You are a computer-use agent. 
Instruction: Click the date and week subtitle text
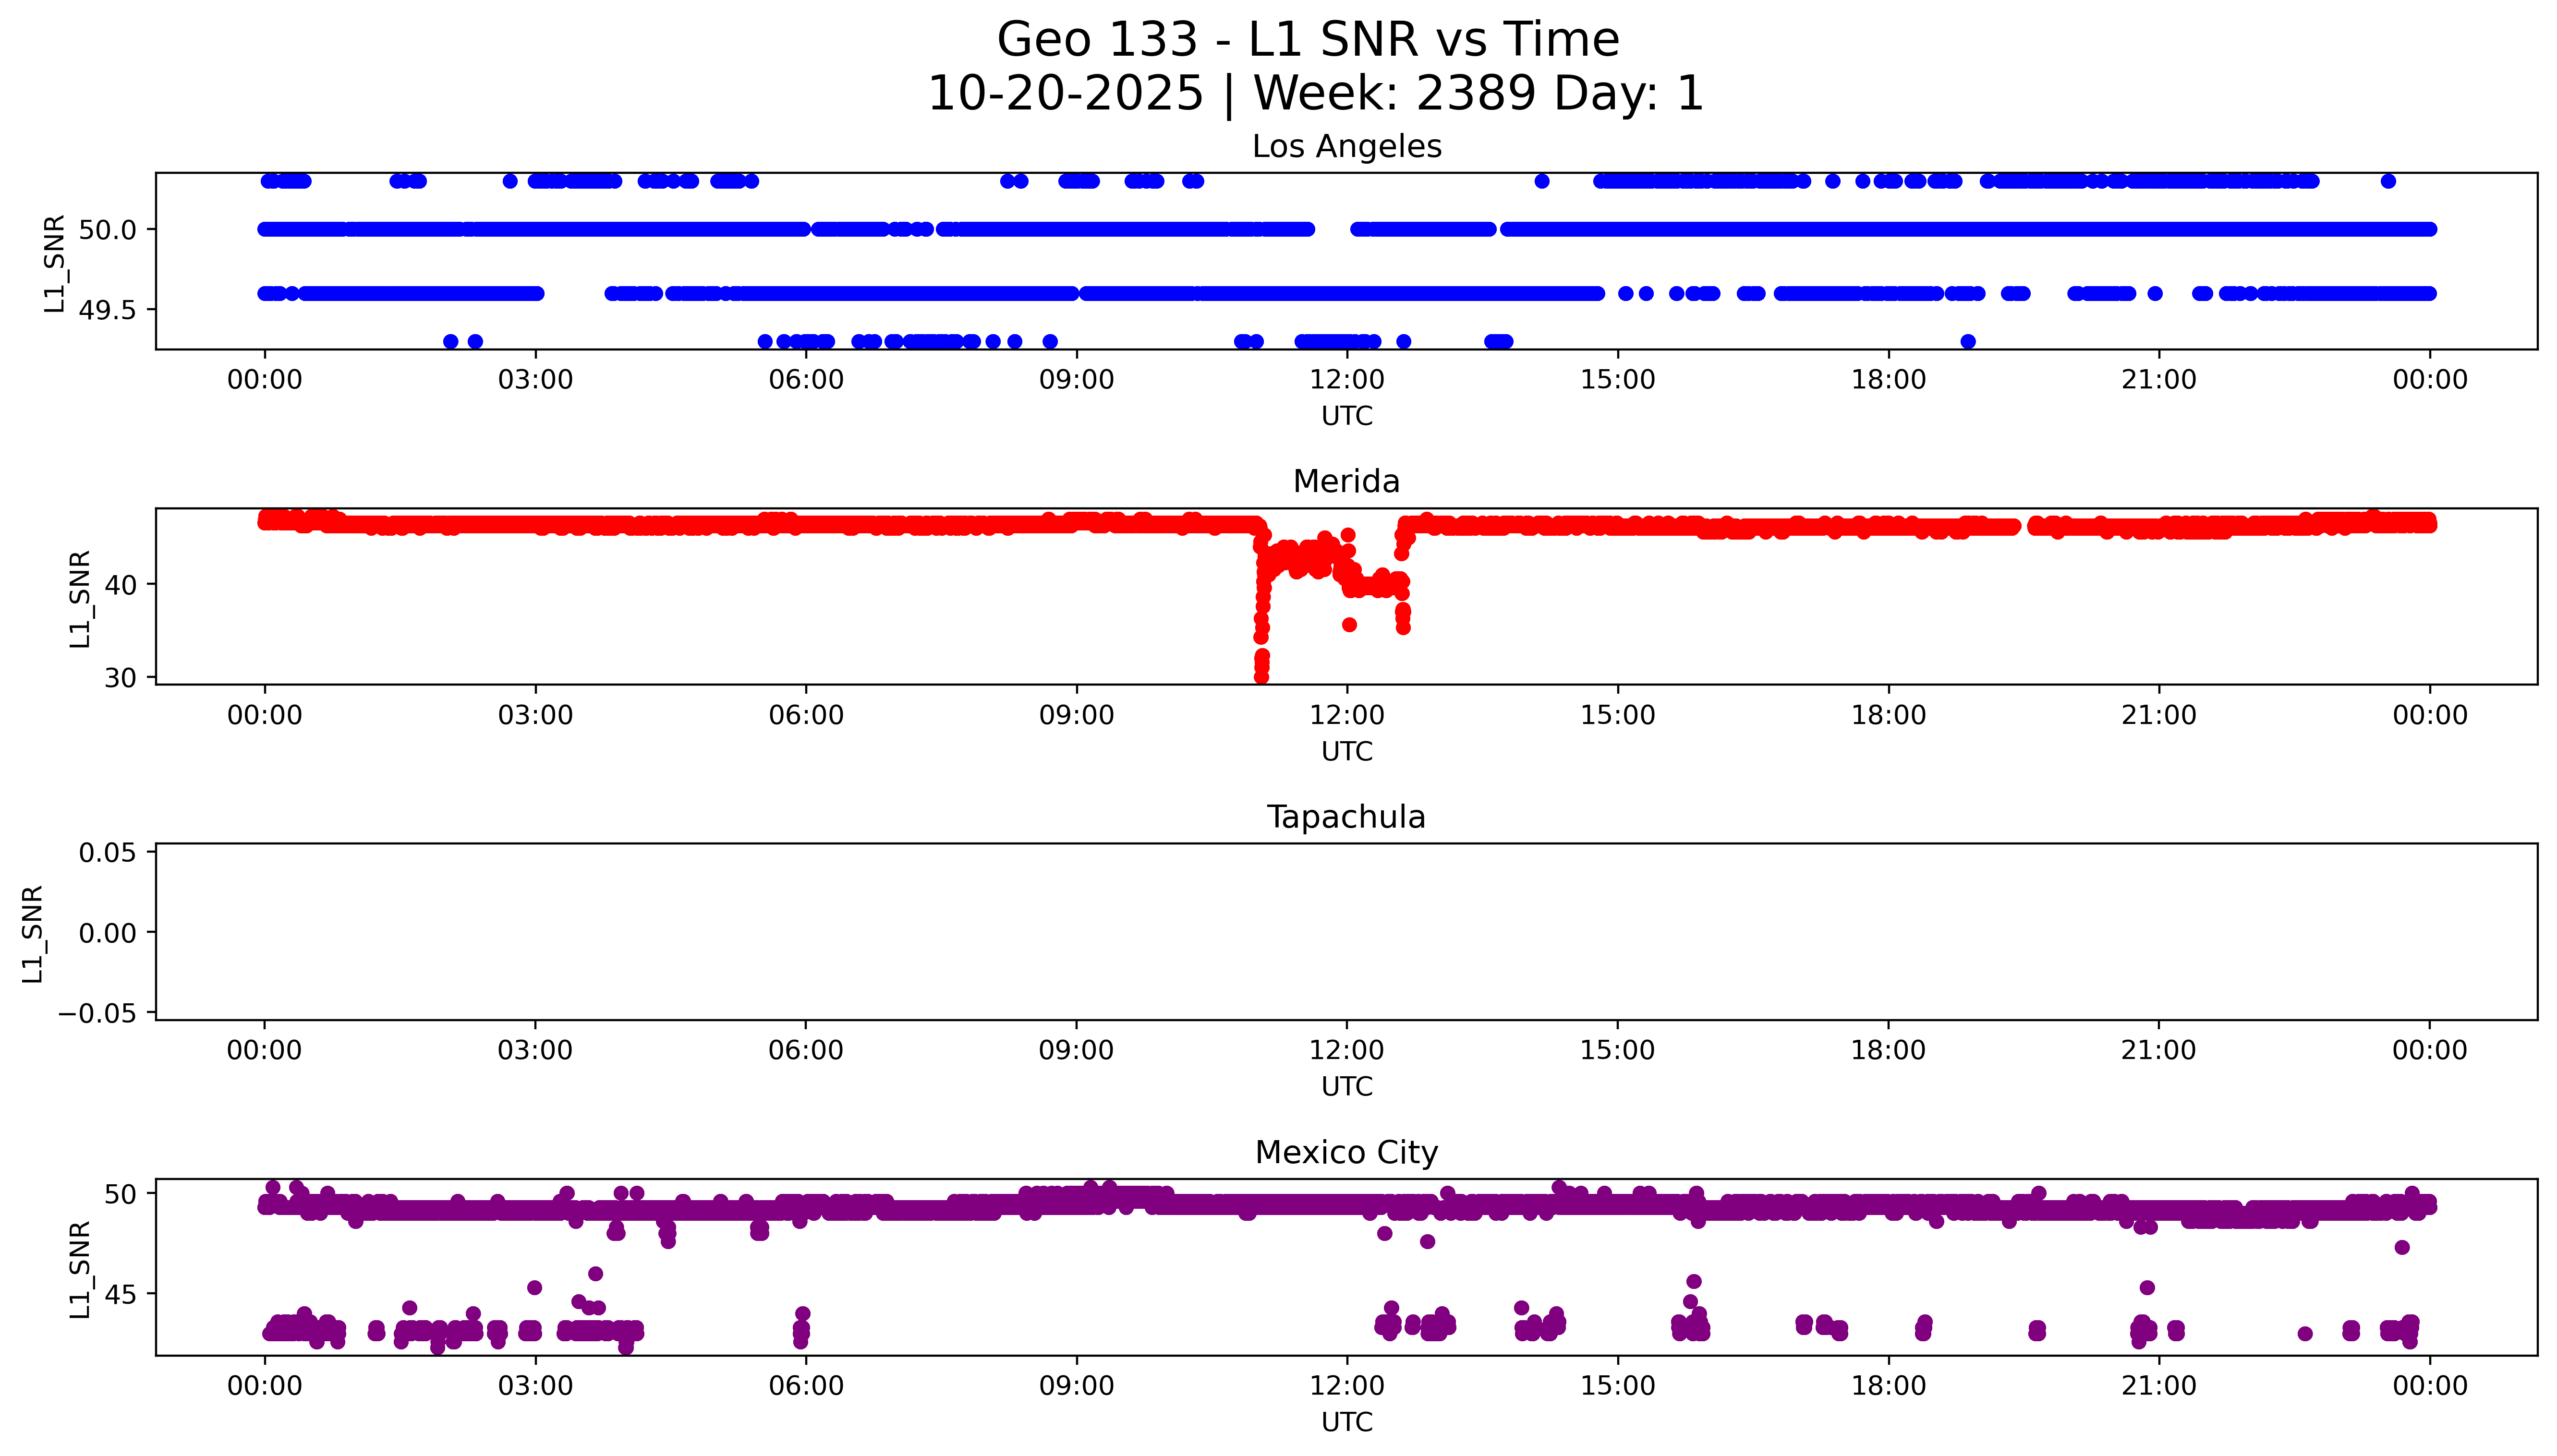[1315, 94]
